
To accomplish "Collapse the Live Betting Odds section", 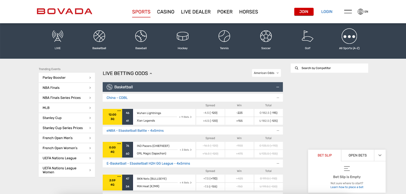I will [x=151, y=73].
